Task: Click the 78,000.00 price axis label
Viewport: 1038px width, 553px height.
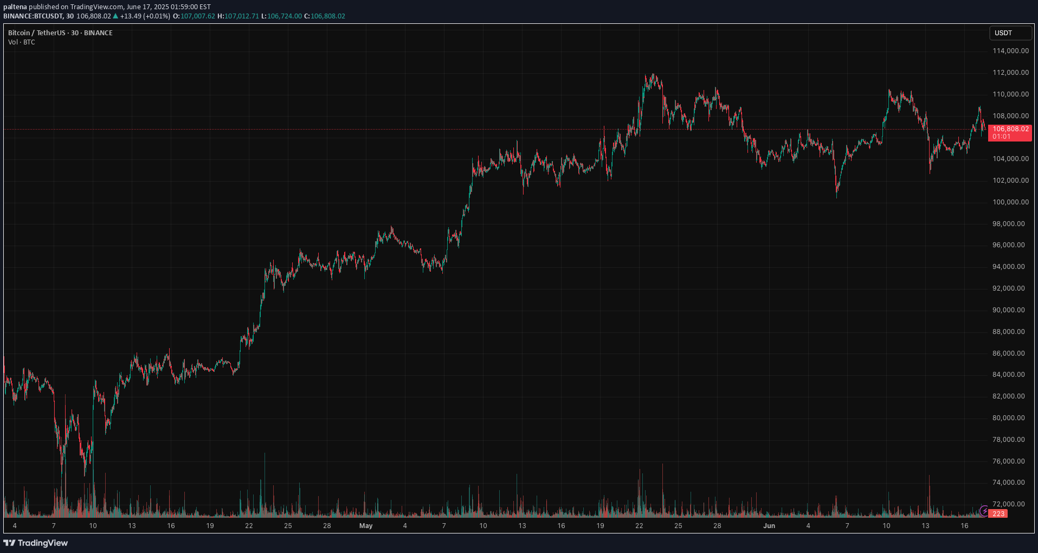Action: [x=1009, y=440]
